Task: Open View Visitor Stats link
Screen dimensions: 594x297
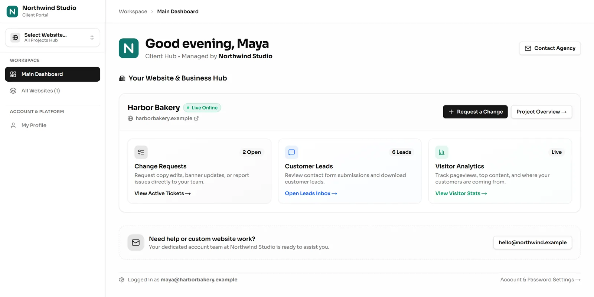Action: click(461, 193)
